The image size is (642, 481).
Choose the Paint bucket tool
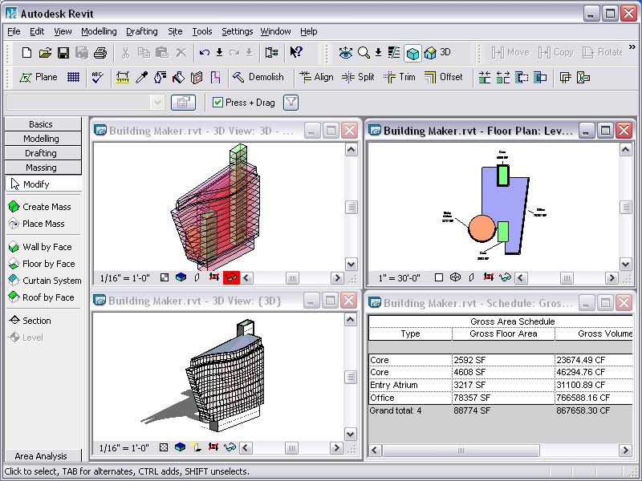[x=178, y=77]
